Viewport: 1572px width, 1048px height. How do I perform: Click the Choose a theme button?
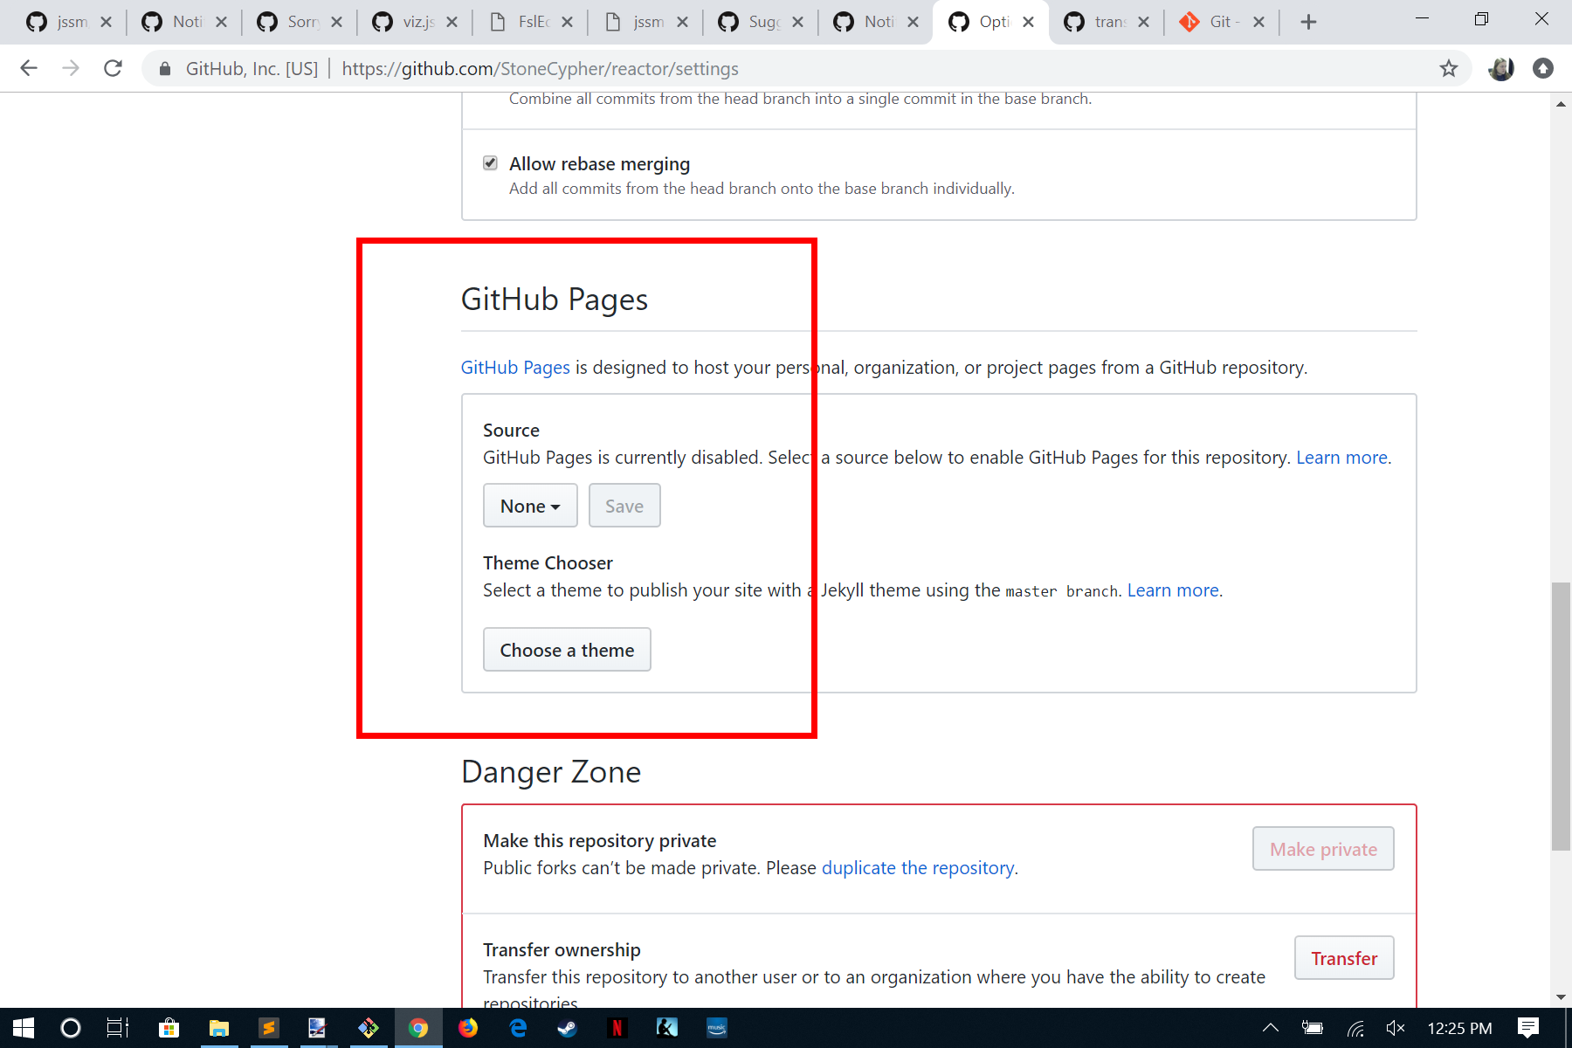click(566, 649)
